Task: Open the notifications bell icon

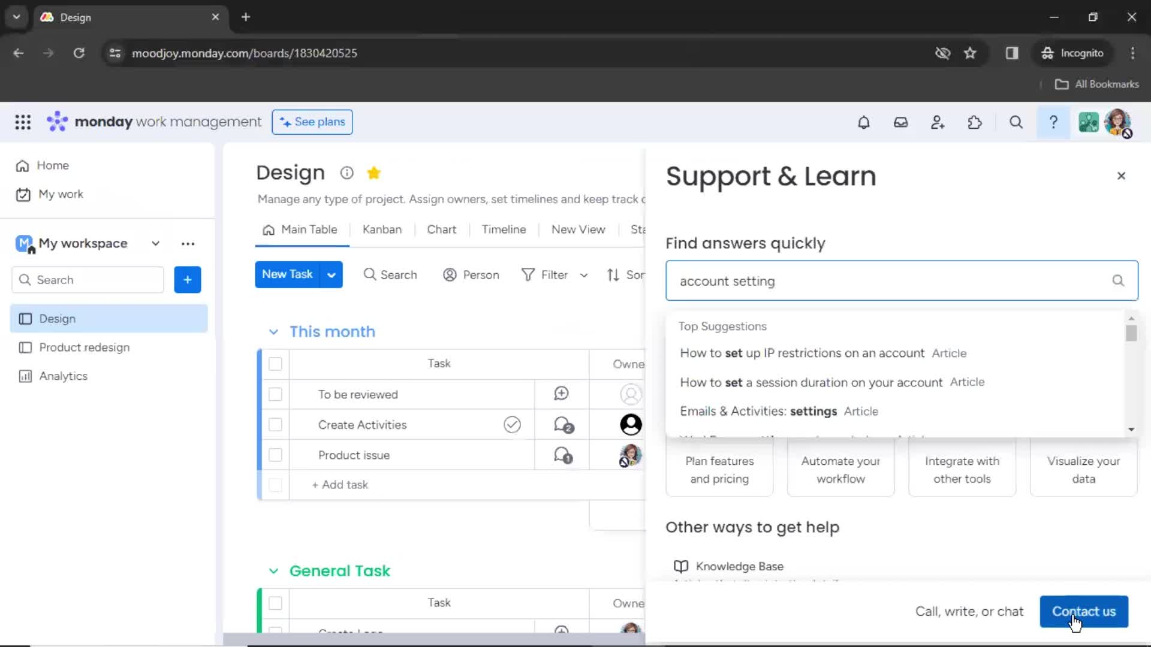Action: pyautogui.click(x=863, y=122)
